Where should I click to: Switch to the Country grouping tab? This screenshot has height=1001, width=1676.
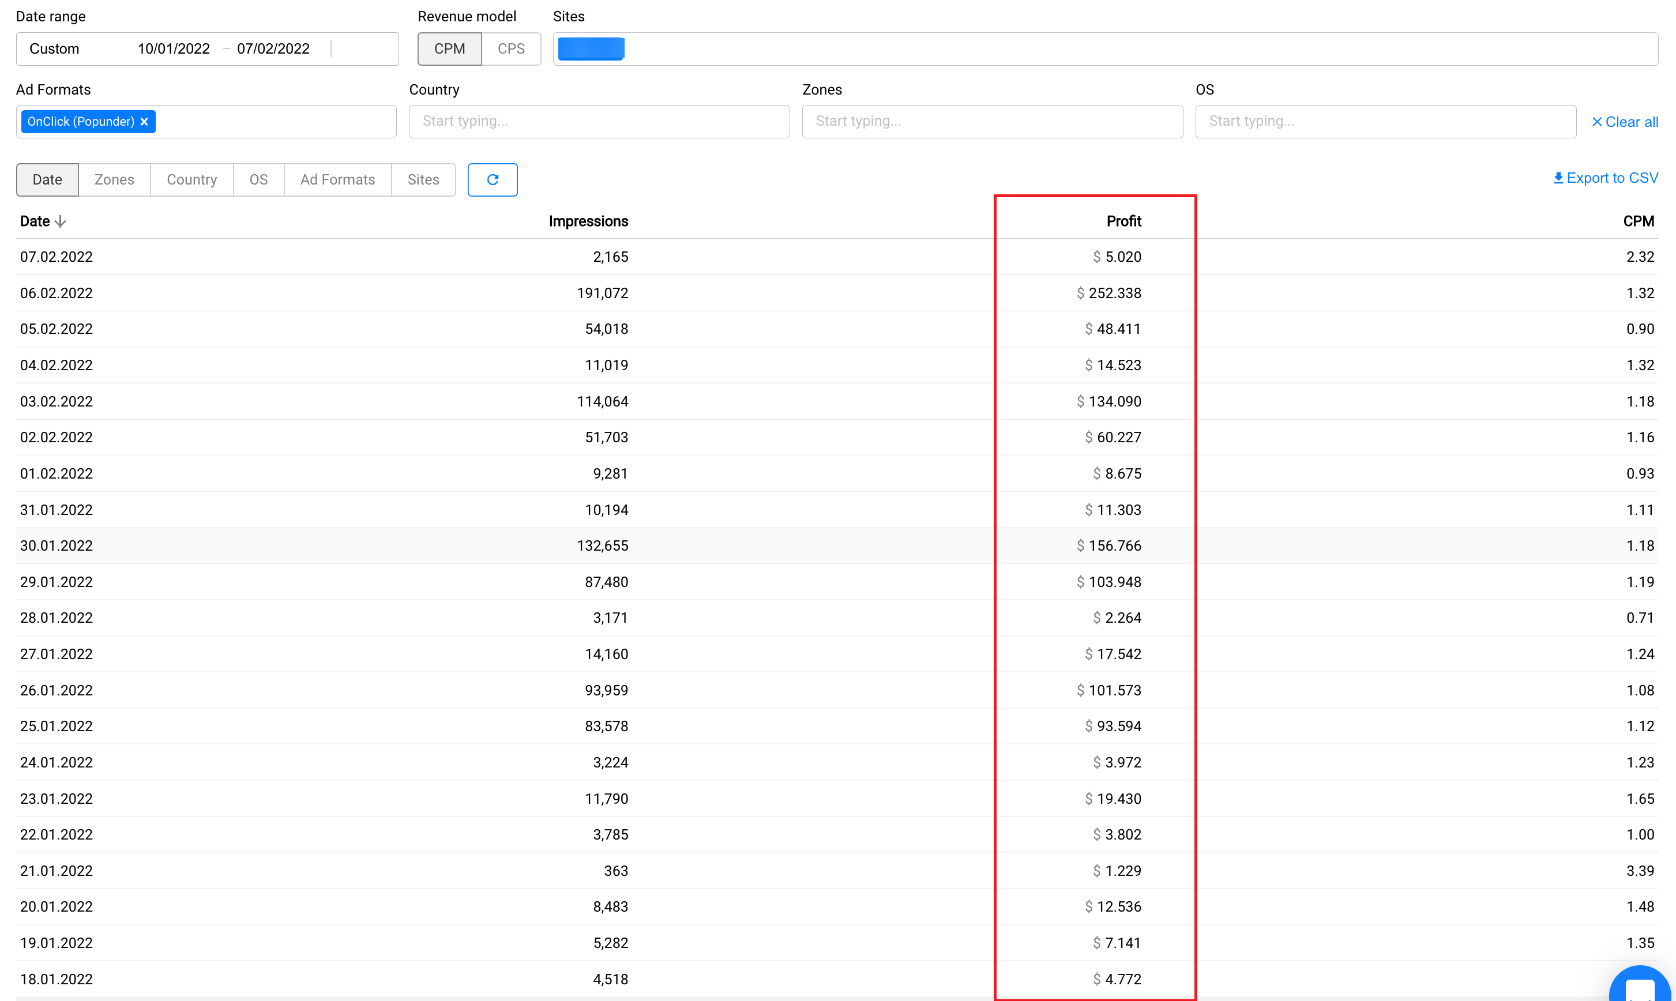[x=191, y=179]
